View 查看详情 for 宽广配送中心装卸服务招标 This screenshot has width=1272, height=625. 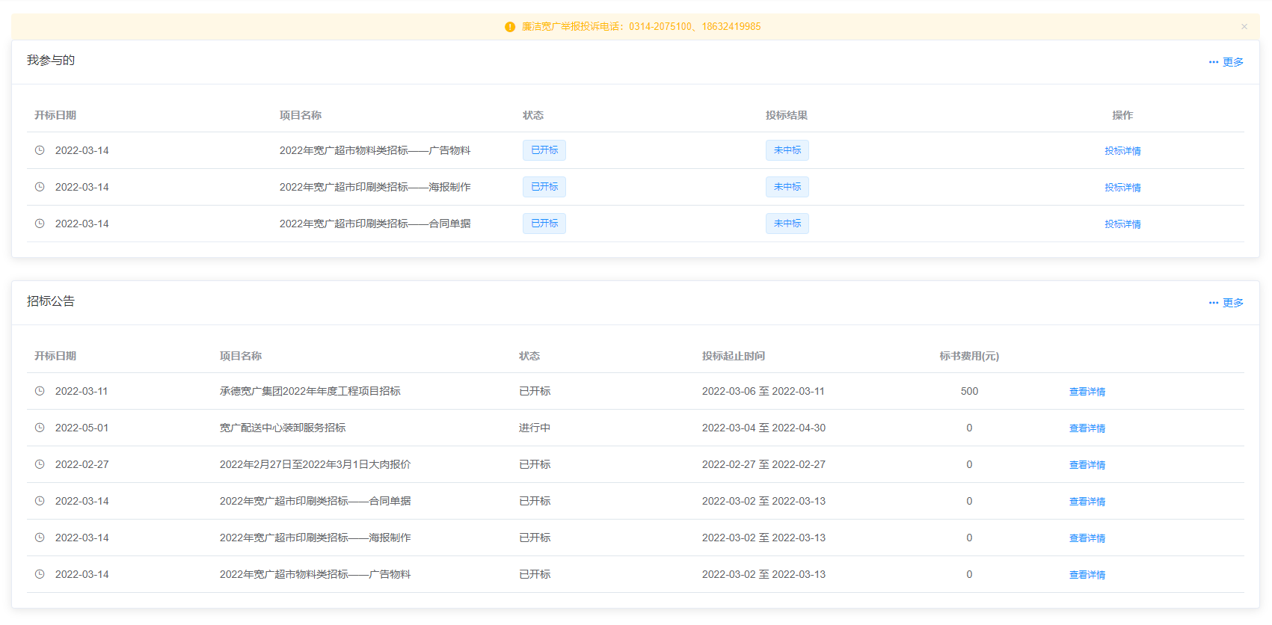(1087, 428)
